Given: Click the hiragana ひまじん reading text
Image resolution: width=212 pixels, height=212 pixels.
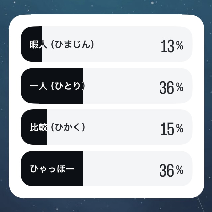Looking at the screenshot, I should [x=73, y=44].
